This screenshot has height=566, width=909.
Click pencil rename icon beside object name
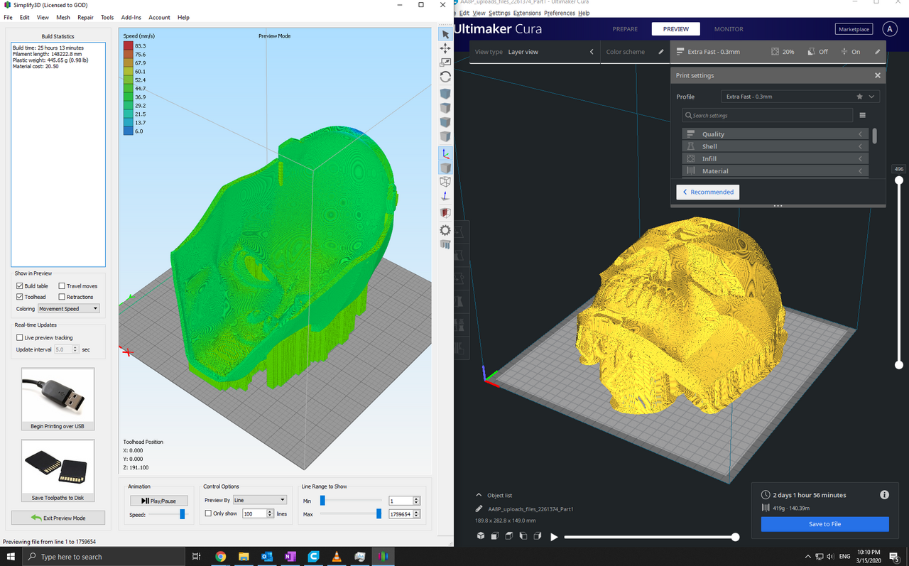480,509
